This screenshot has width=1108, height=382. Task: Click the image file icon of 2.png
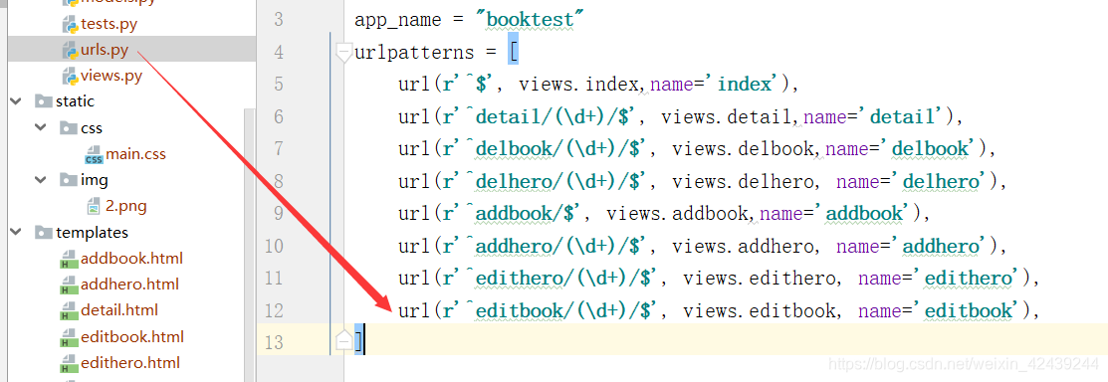[94, 206]
